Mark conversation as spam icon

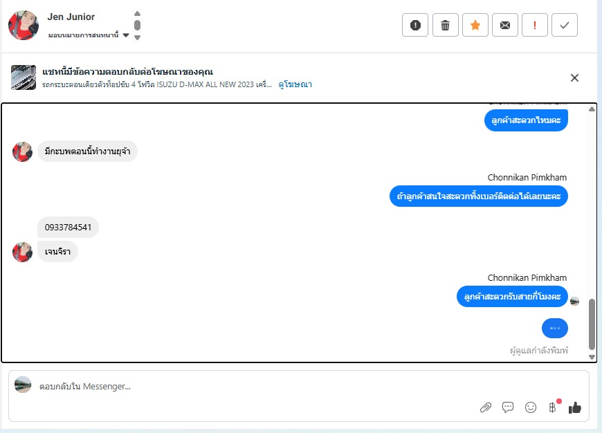pos(415,26)
